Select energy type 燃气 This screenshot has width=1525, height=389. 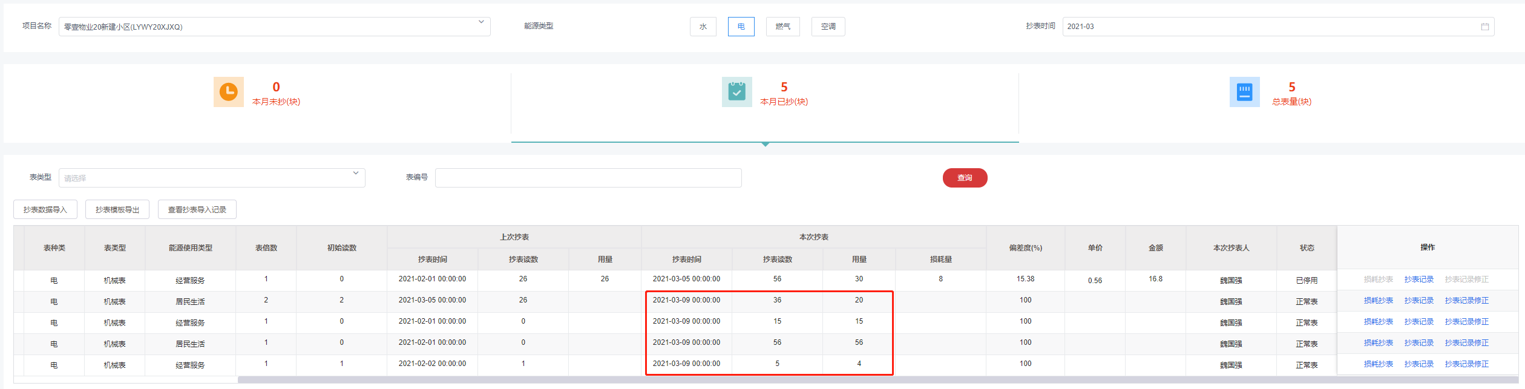(783, 27)
